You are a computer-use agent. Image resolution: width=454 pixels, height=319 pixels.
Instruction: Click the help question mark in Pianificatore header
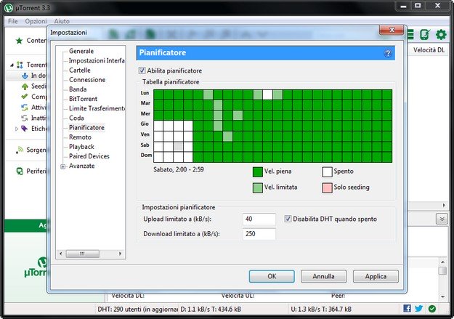pos(388,53)
